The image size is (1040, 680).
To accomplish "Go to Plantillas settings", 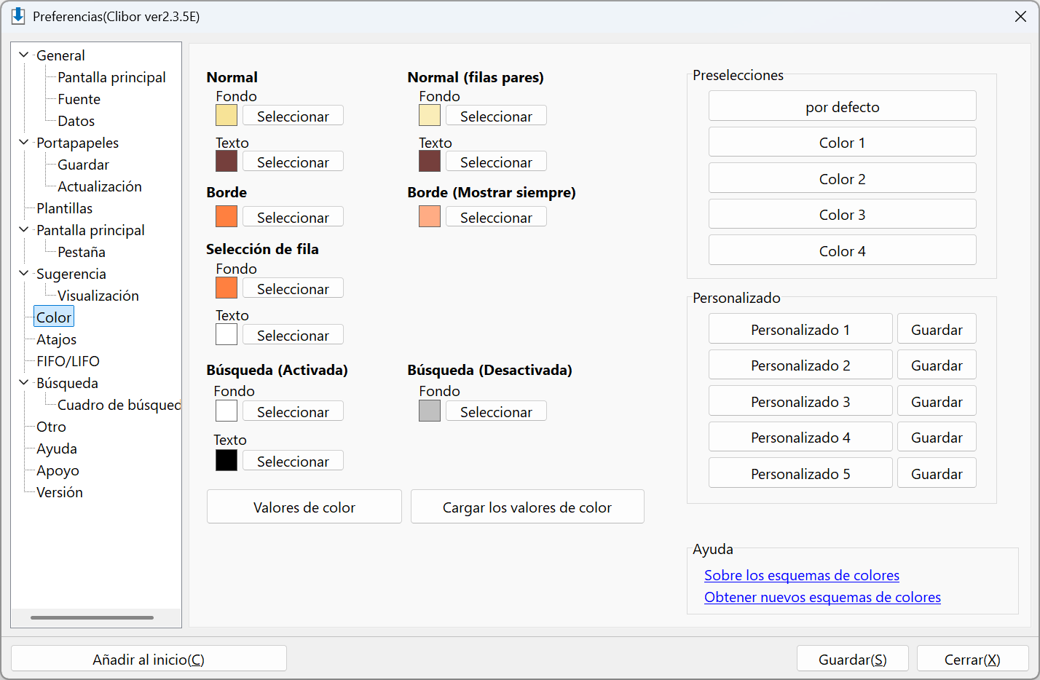I will (64, 208).
